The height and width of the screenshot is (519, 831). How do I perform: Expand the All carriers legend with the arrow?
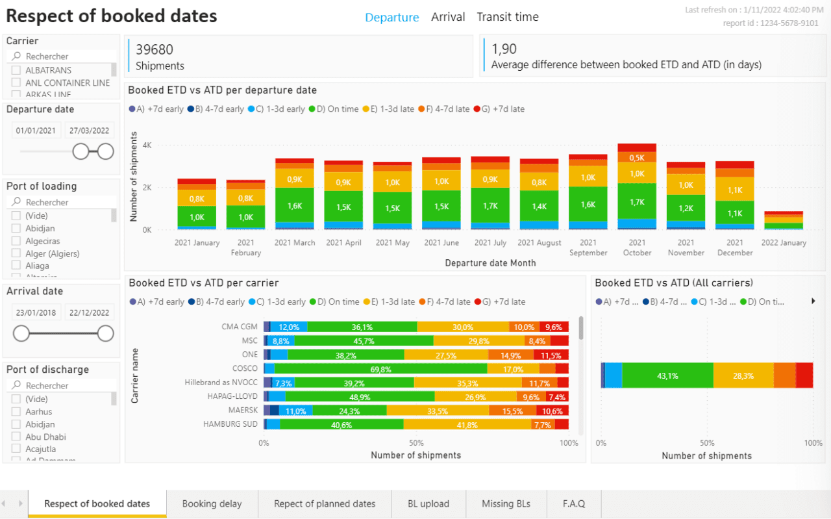click(813, 301)
